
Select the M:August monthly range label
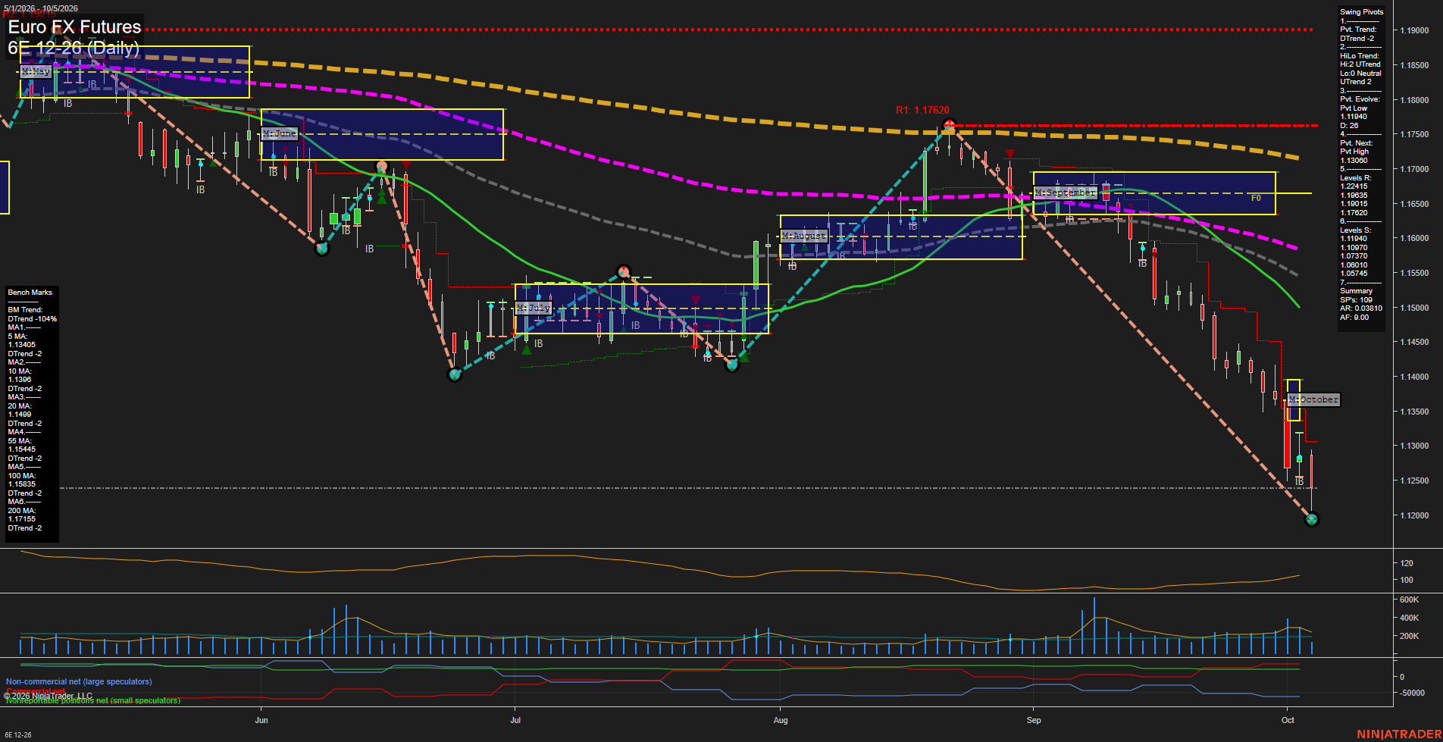click(x=803, y=236)
